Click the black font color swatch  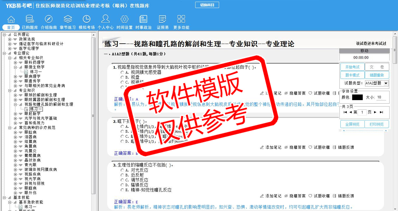pos(357,97)
